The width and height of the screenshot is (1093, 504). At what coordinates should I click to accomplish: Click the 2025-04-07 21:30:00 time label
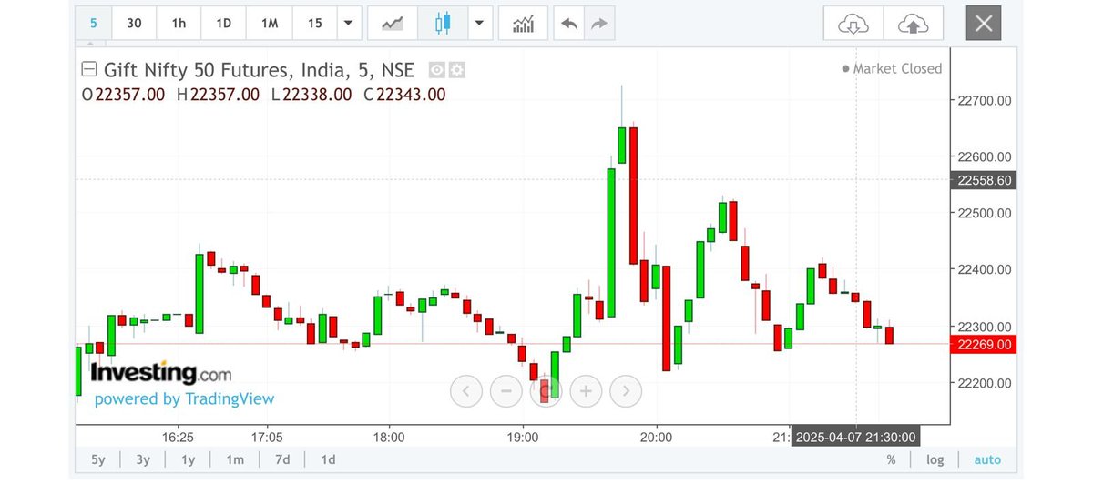click(x=856, y=437)
